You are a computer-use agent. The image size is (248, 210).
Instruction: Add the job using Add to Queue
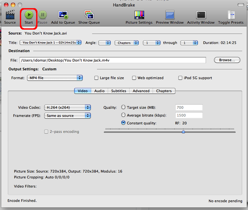tap(63, 15)
